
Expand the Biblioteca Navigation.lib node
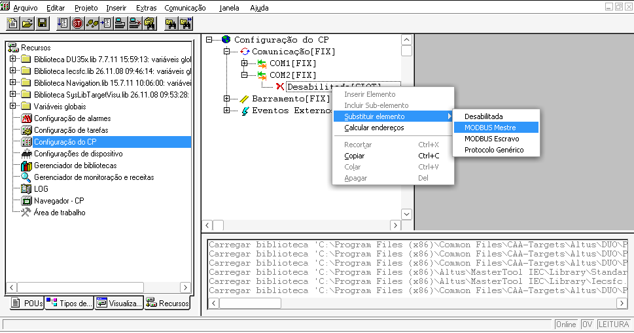click(13, 82)
